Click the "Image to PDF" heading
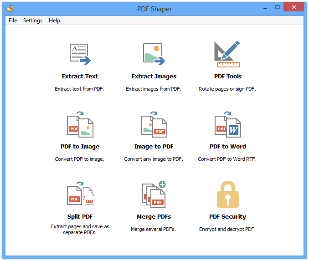This screenshot has height=261, width=309. (x=154, y=147)
